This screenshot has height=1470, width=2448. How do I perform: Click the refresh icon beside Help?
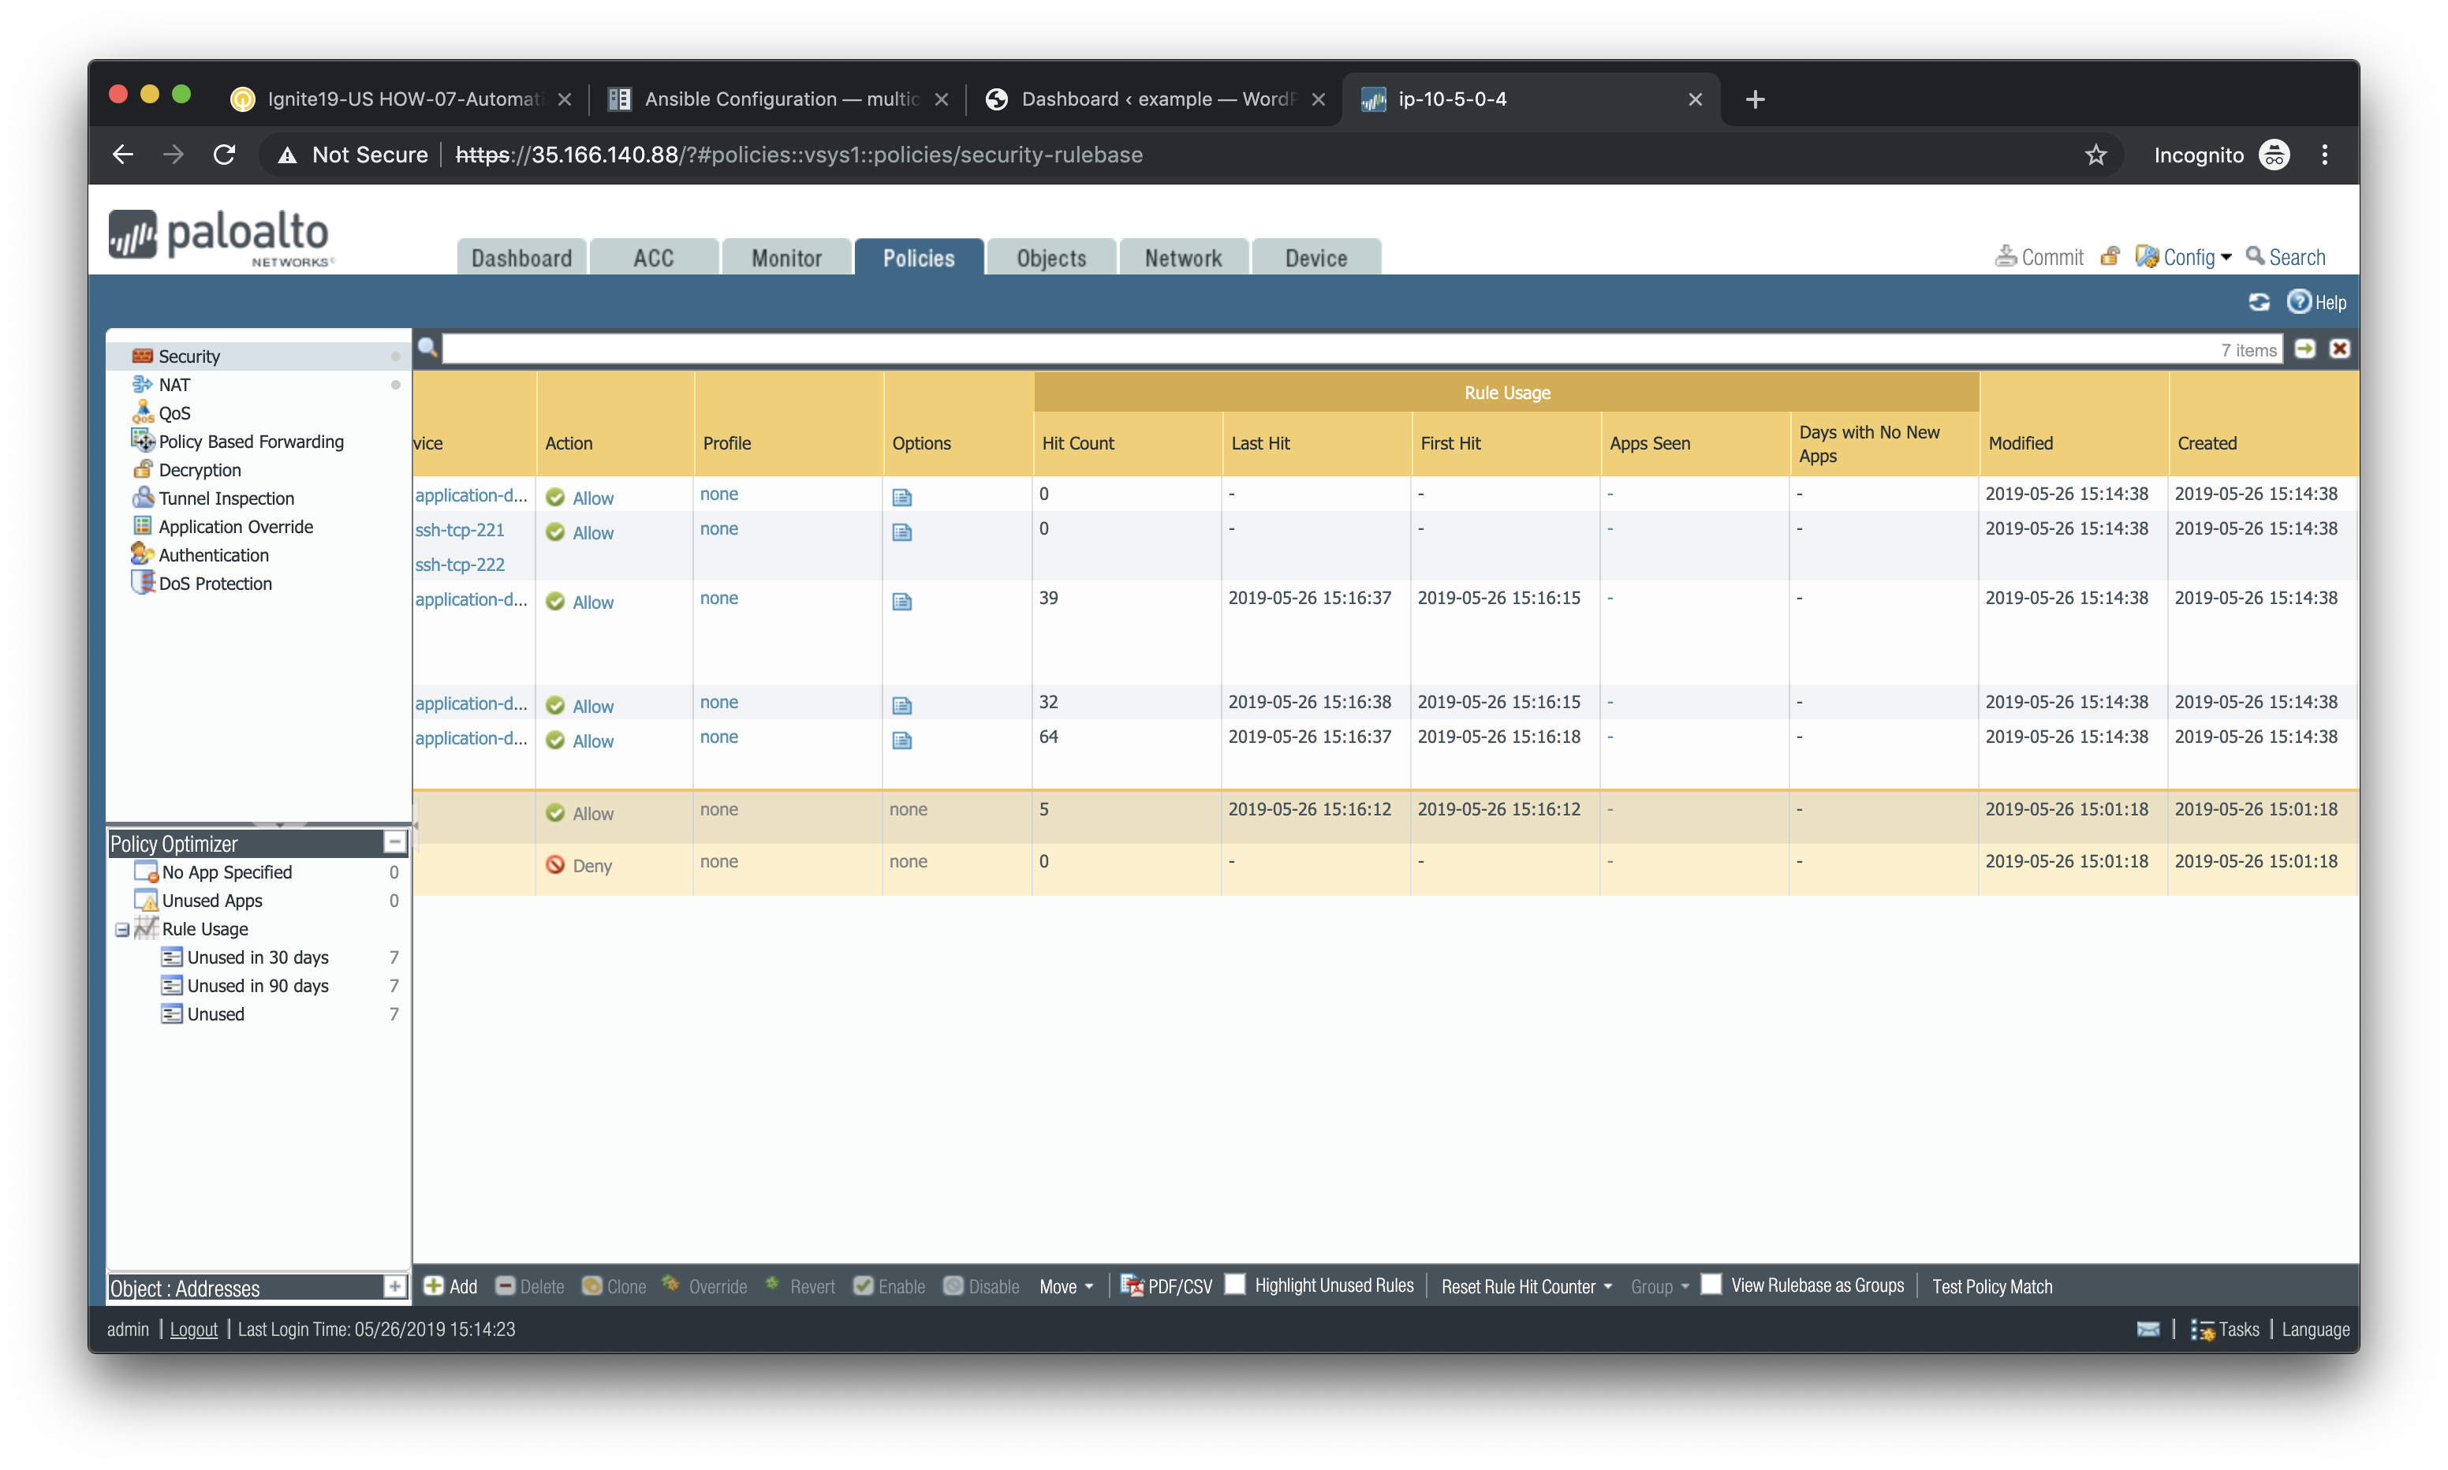pos(2259,302)
